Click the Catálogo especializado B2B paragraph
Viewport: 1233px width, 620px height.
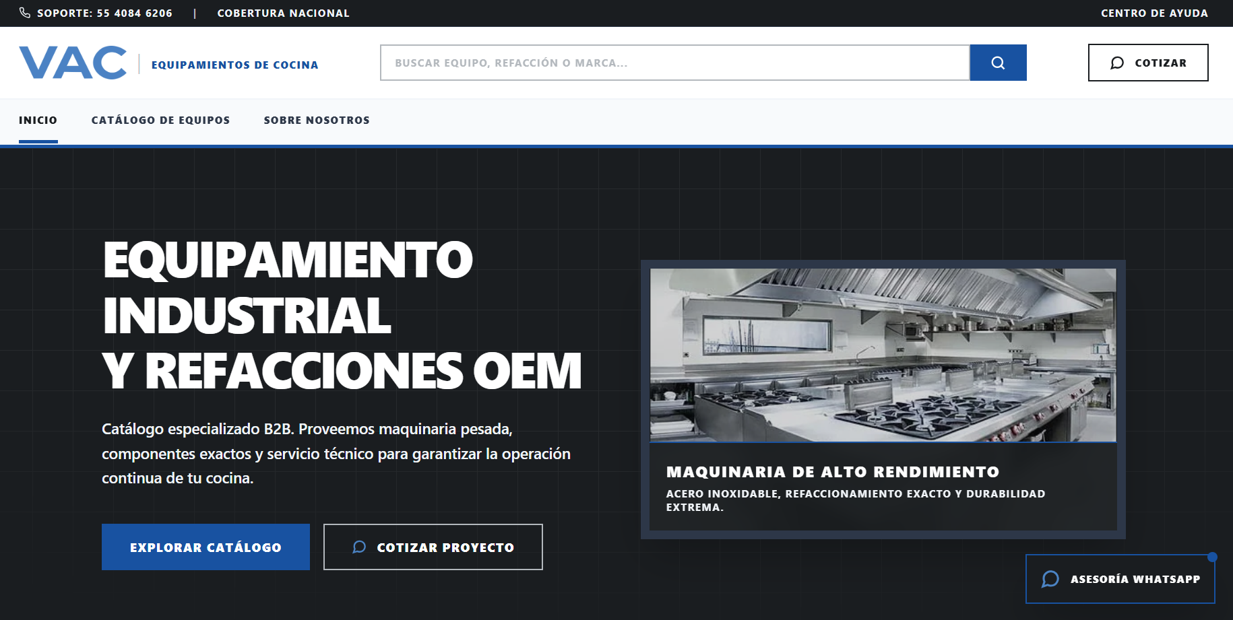click(x=336, y=454)
